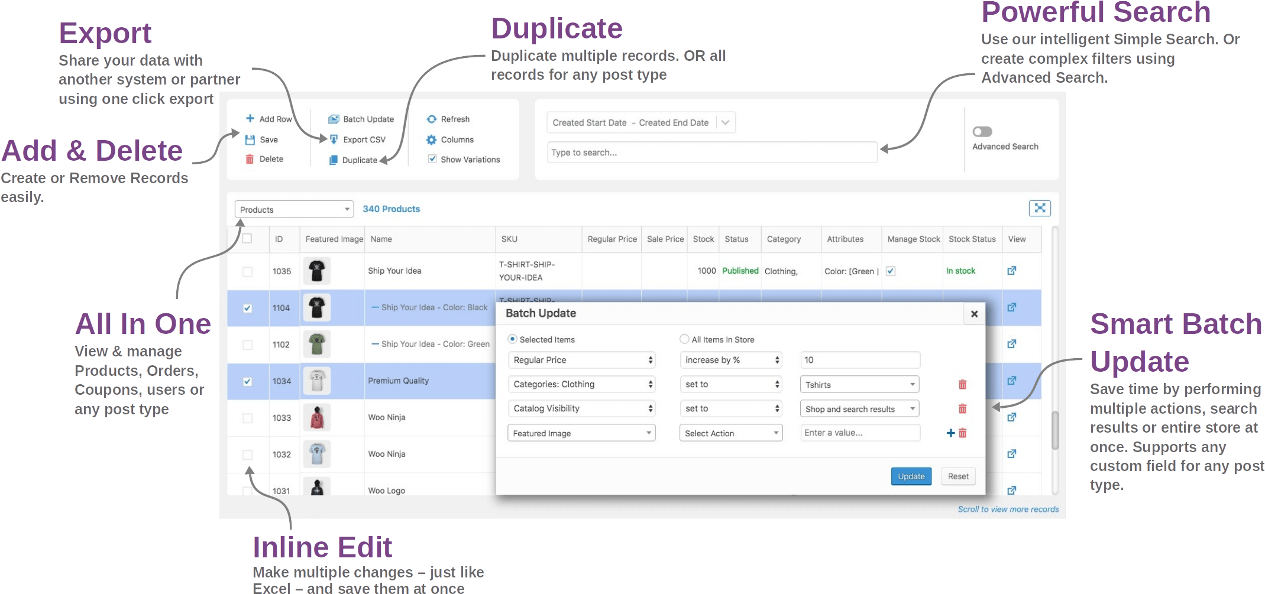Screen dimensions: 1265x594
Task: Click the blue Update button
Action: 911,476
